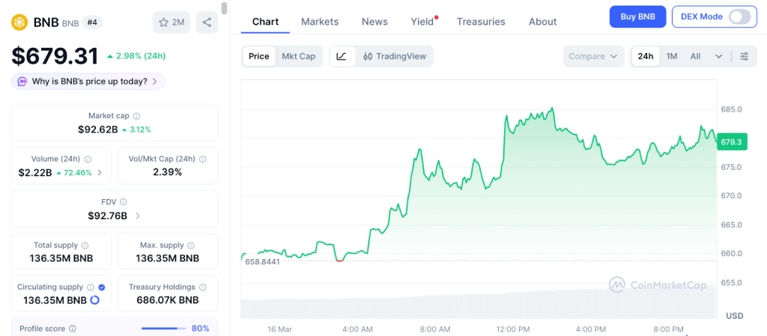The image size is (767, 336).
Task: Click Market cap info icon
Action: click(136, 116)
